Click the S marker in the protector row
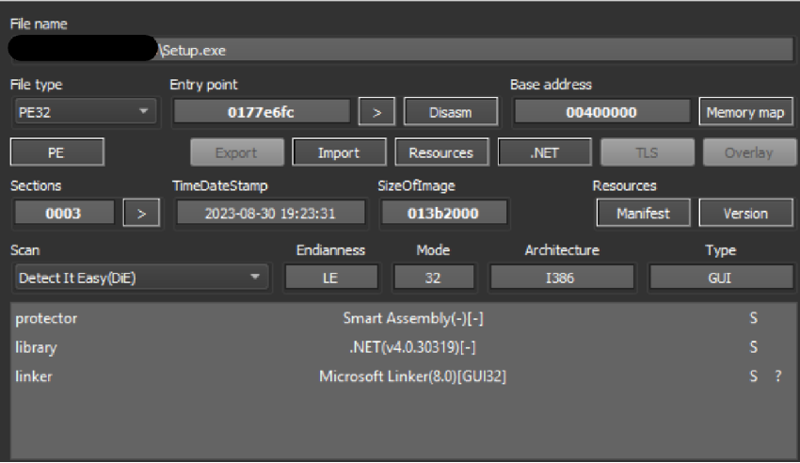The width and height of the screenshot is (800, 463). [753, 318]
